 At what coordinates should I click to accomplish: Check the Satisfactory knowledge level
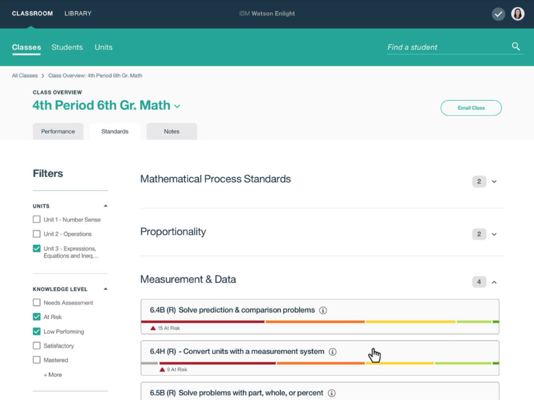[x=37, y=346]
